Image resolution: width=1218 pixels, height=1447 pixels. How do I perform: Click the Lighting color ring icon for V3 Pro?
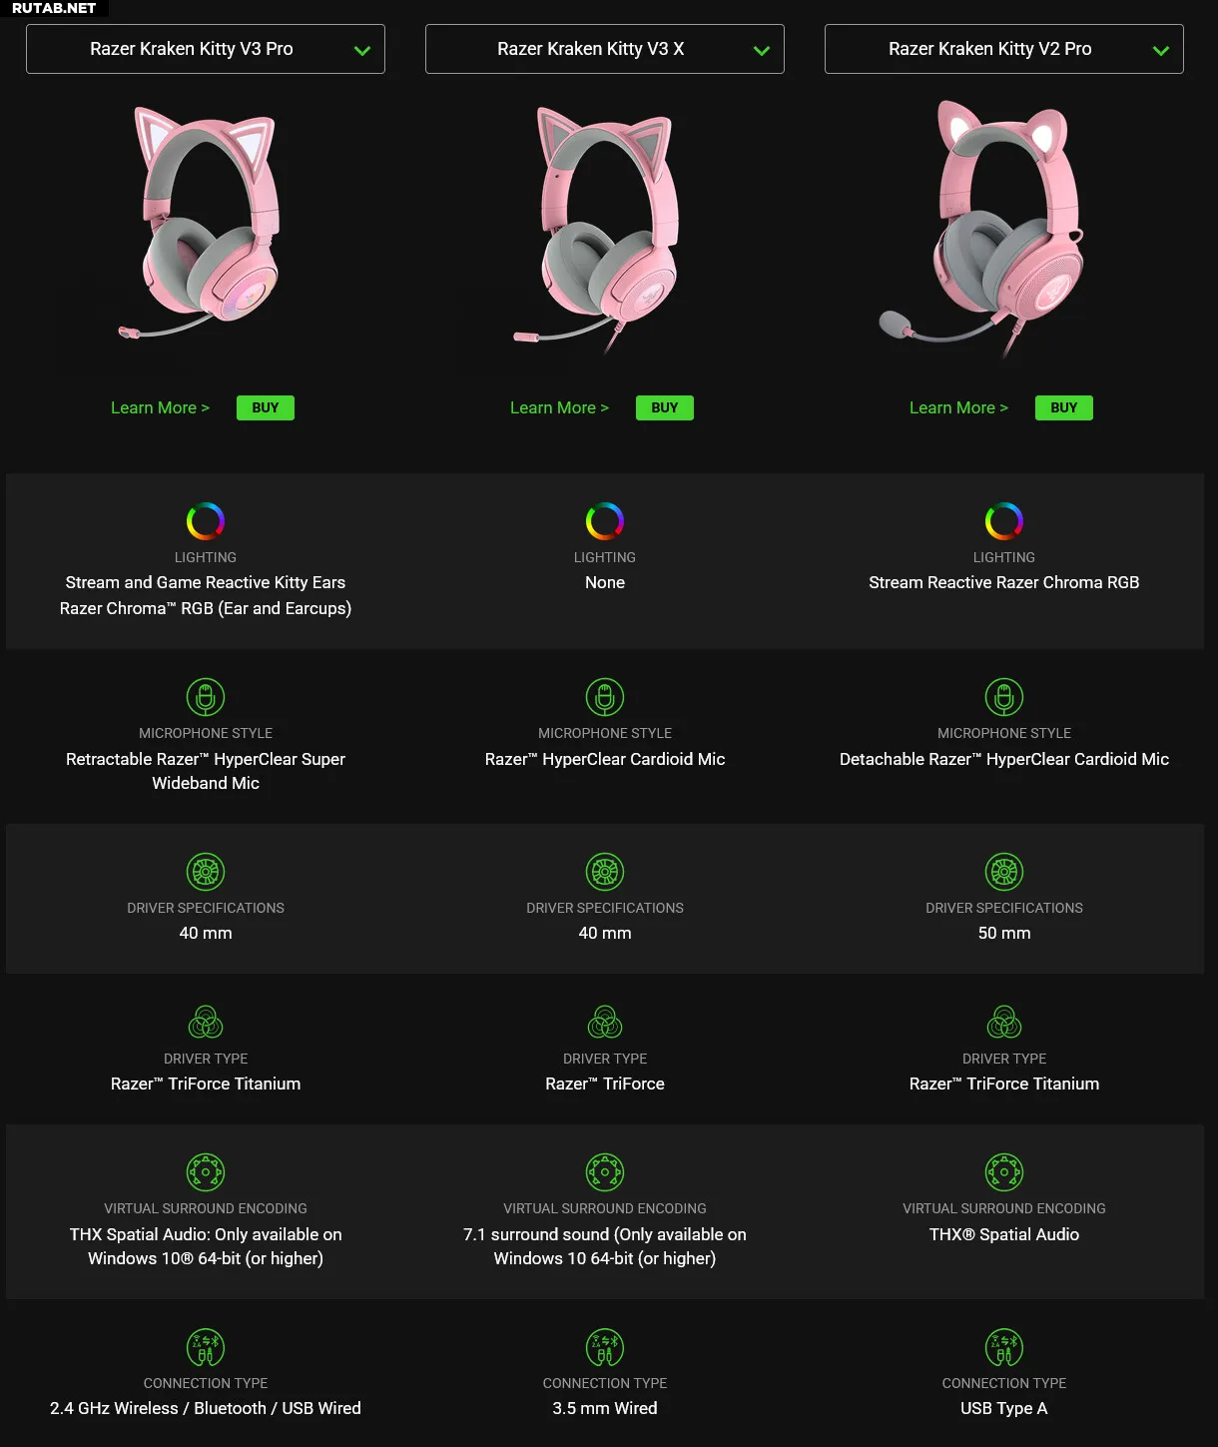click(206, 520)
